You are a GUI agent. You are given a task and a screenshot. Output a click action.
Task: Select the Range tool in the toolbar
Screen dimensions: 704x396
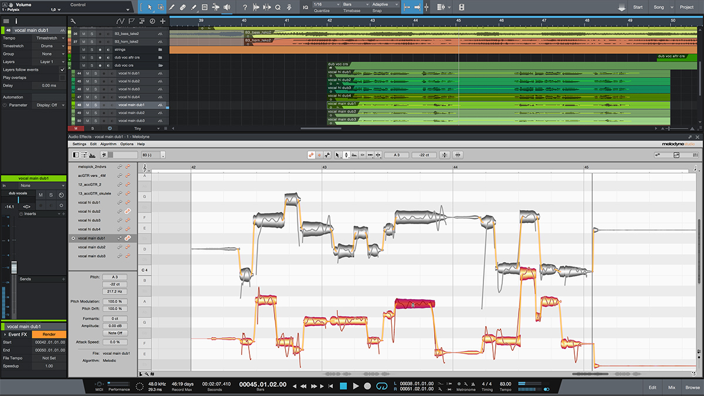click(x=161, y=7)
